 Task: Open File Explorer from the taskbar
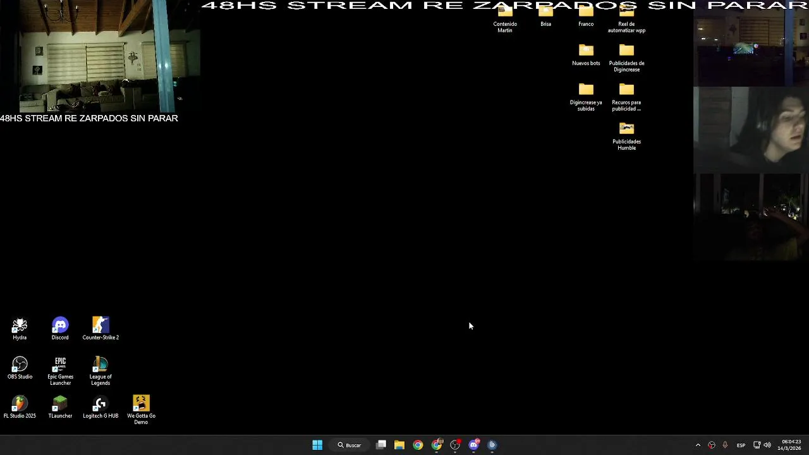399,445
